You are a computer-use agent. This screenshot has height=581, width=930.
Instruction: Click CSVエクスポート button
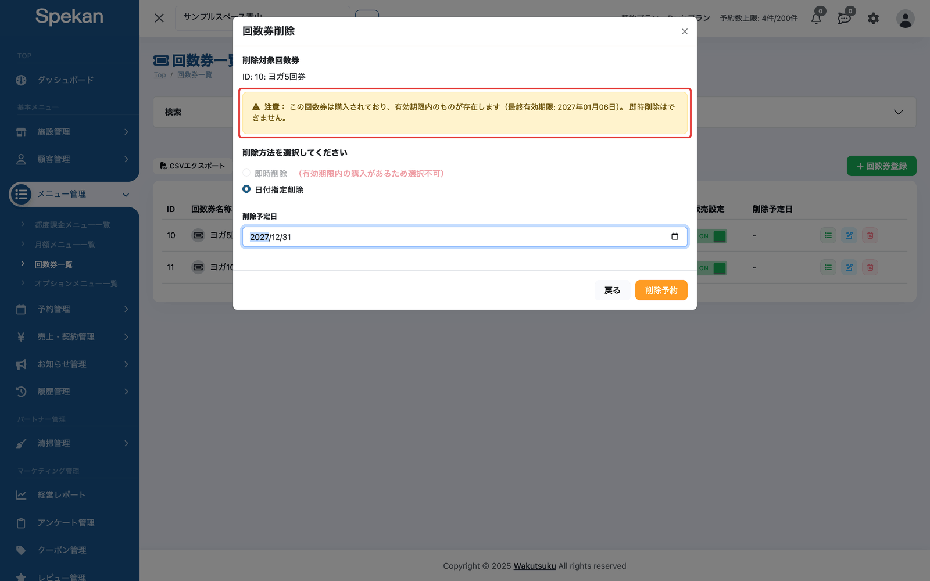(192, 166)
